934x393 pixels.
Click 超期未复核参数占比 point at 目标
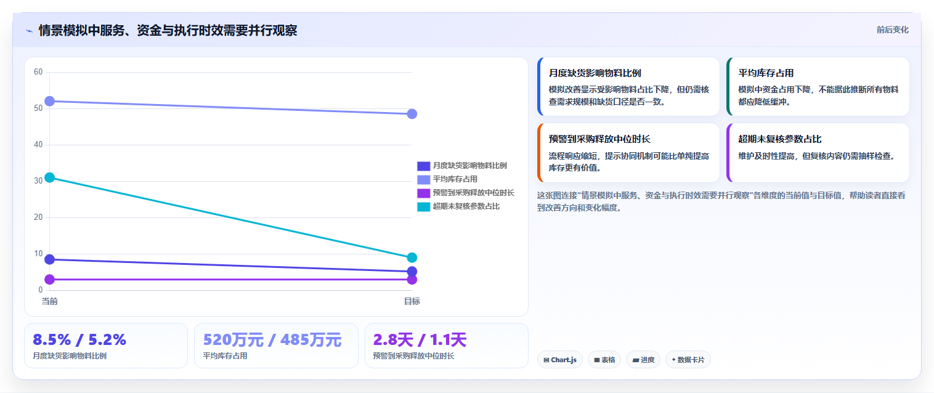coord(412,257)
